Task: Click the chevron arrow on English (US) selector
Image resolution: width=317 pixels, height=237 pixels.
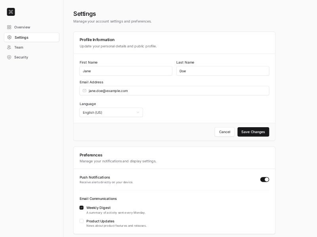Action: coord(138,113)
